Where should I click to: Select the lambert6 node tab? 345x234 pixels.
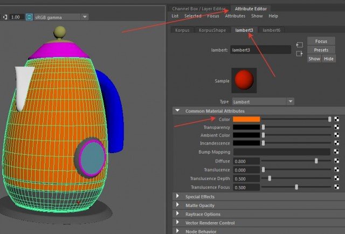point(271,30)
